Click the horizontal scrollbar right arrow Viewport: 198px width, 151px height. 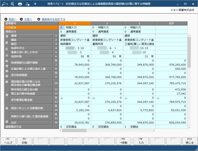154,131
